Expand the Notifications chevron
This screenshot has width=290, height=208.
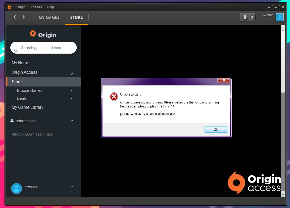pyautogui.click(x=72, y=121)
